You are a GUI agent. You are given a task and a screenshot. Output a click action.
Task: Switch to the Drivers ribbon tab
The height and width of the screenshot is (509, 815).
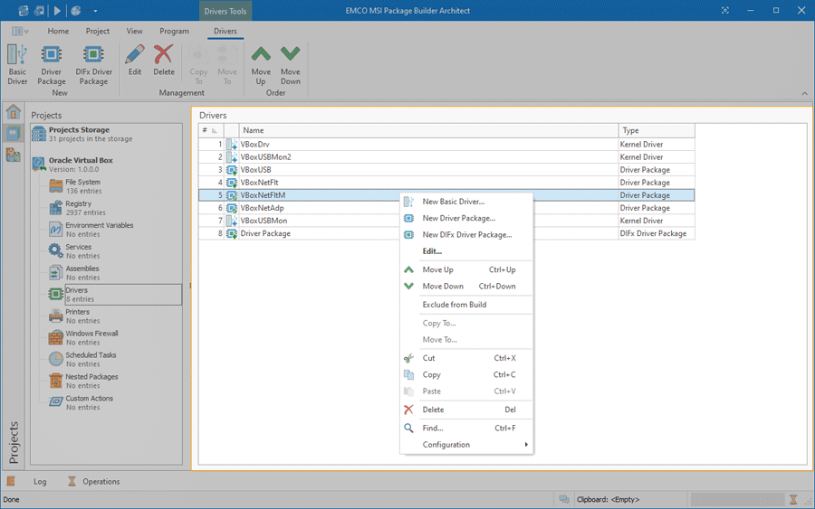click(225, 31)
